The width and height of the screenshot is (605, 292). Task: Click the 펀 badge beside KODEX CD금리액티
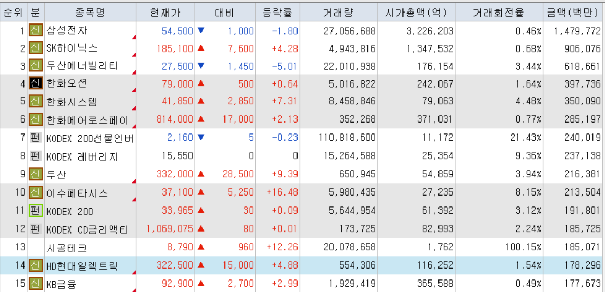coord(35,229)
